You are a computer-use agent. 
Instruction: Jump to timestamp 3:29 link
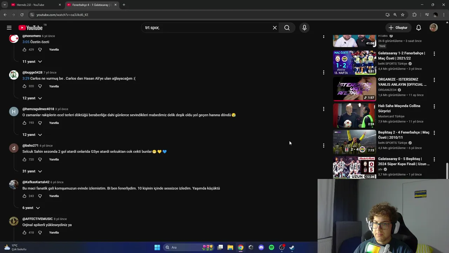point(26,78)
